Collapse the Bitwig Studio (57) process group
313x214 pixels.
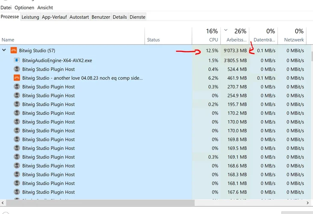tap(4, 50)
